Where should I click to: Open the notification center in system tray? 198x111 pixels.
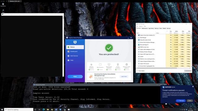(x=195, y=110)
